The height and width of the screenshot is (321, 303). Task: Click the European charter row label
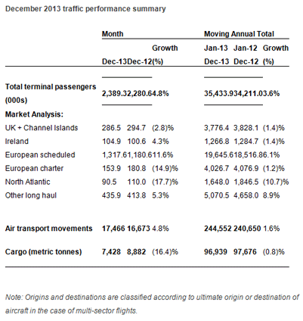click(34, 168)
